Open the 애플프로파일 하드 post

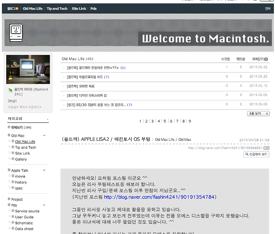(x=85, y=77)
